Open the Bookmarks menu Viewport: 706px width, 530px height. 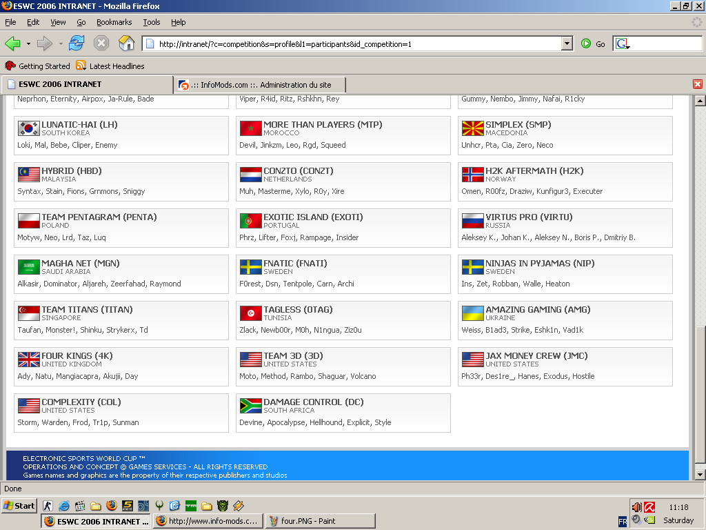[x=114, y=22]
